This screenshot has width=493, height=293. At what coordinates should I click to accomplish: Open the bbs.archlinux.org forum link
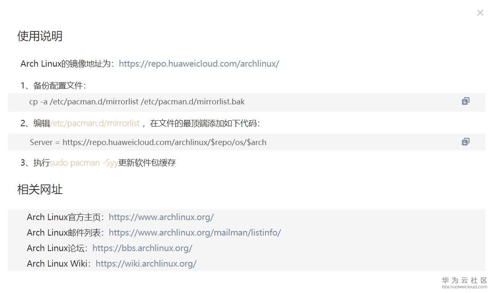(142, 248)
